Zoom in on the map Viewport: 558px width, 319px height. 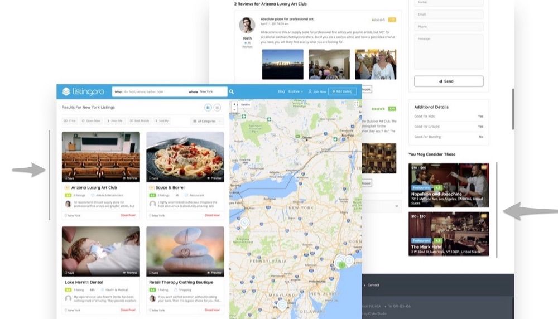pos(234,104)
